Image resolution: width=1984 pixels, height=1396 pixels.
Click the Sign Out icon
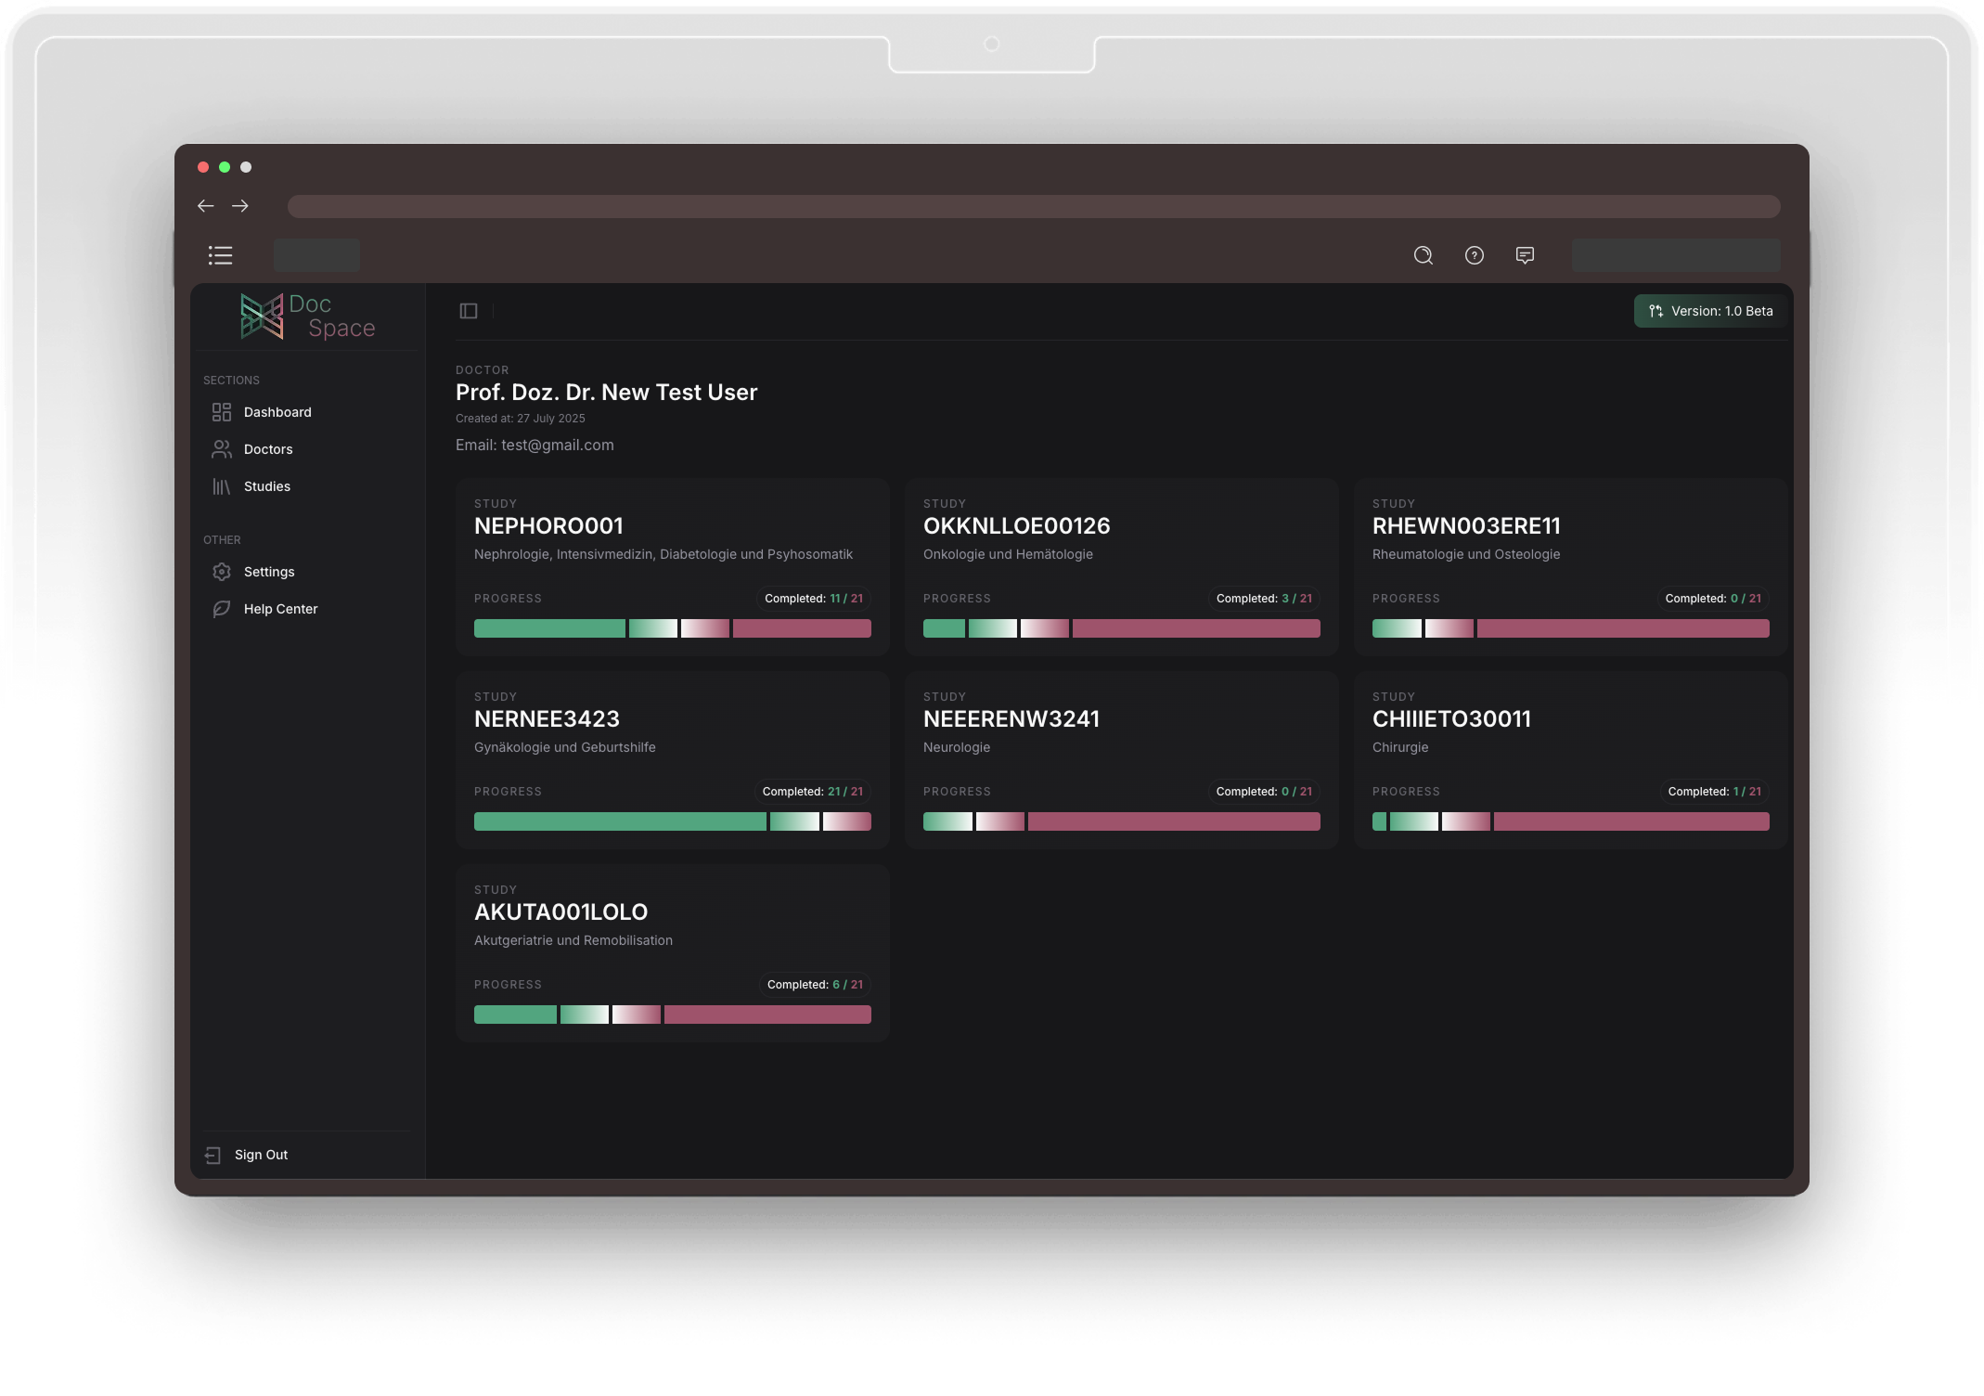(213, 1155)
